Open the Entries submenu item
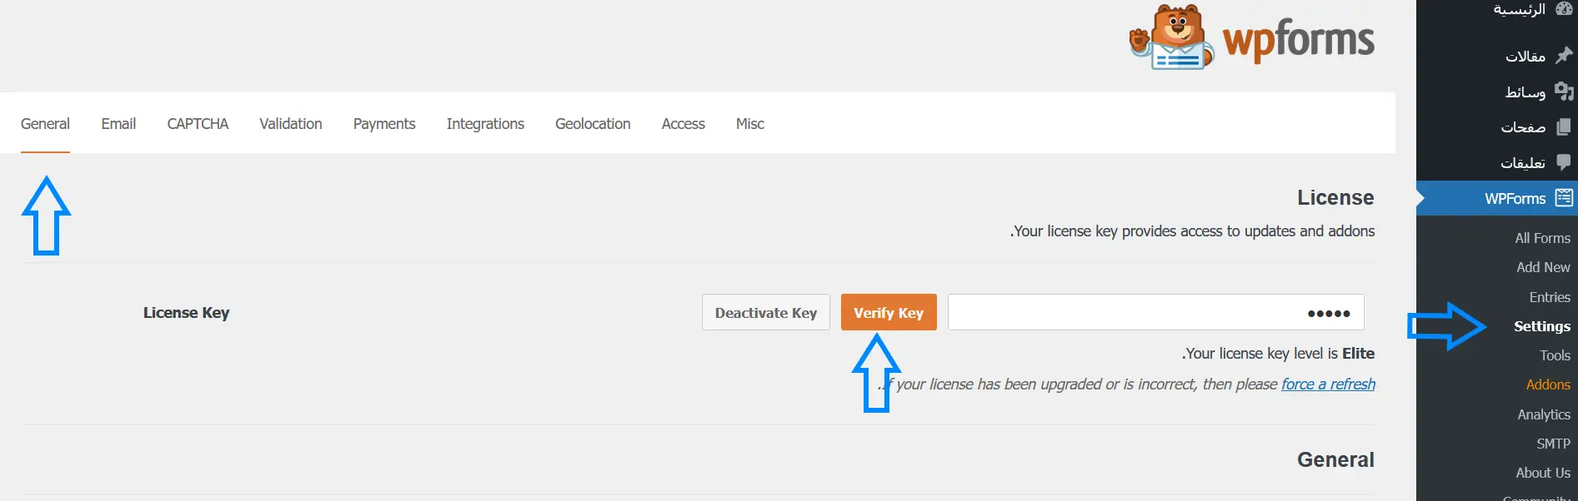Viewport: 1578px width, 501px height. click(1550, 297)
